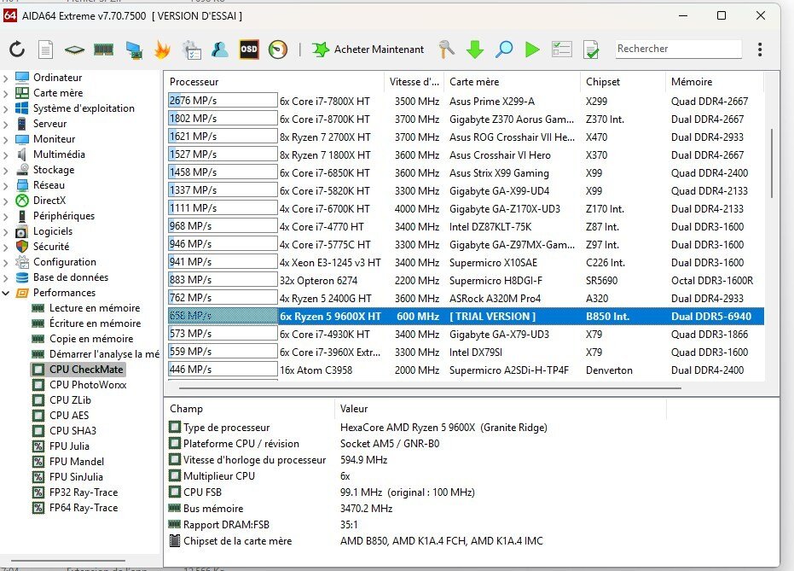This screenshot has width=794, height=571.
Task: Select FPU Julia benchmark in sidebar
Action: coord(69,446)
